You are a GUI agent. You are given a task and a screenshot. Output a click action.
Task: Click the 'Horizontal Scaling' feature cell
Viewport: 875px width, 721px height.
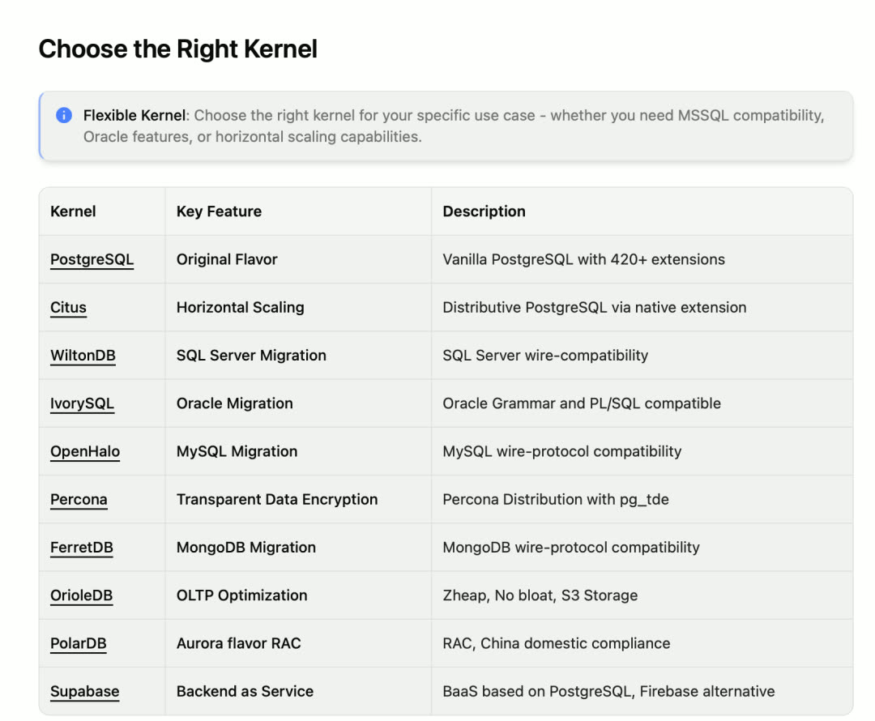point(240,308)
